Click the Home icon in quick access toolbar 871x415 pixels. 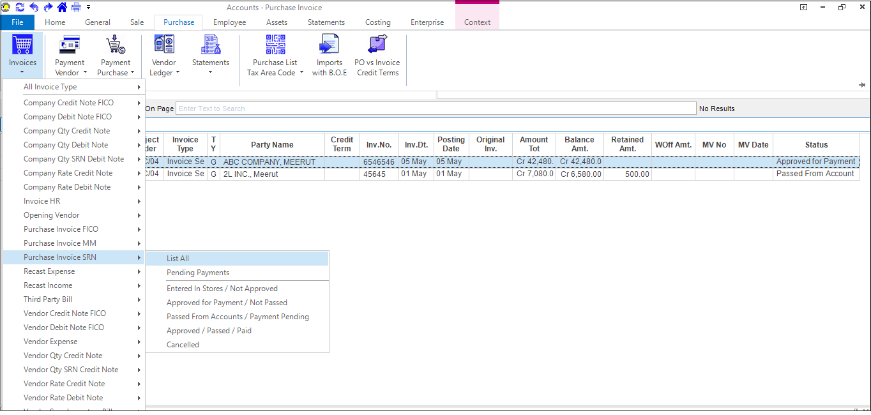(x=62, y=7)
